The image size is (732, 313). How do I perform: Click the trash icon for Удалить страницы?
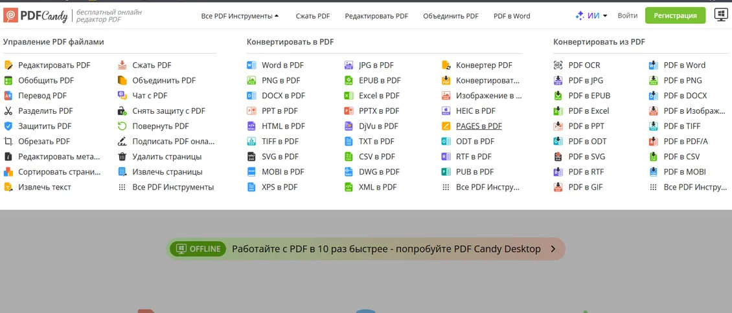pyautogui.click(x=122, y=156)
